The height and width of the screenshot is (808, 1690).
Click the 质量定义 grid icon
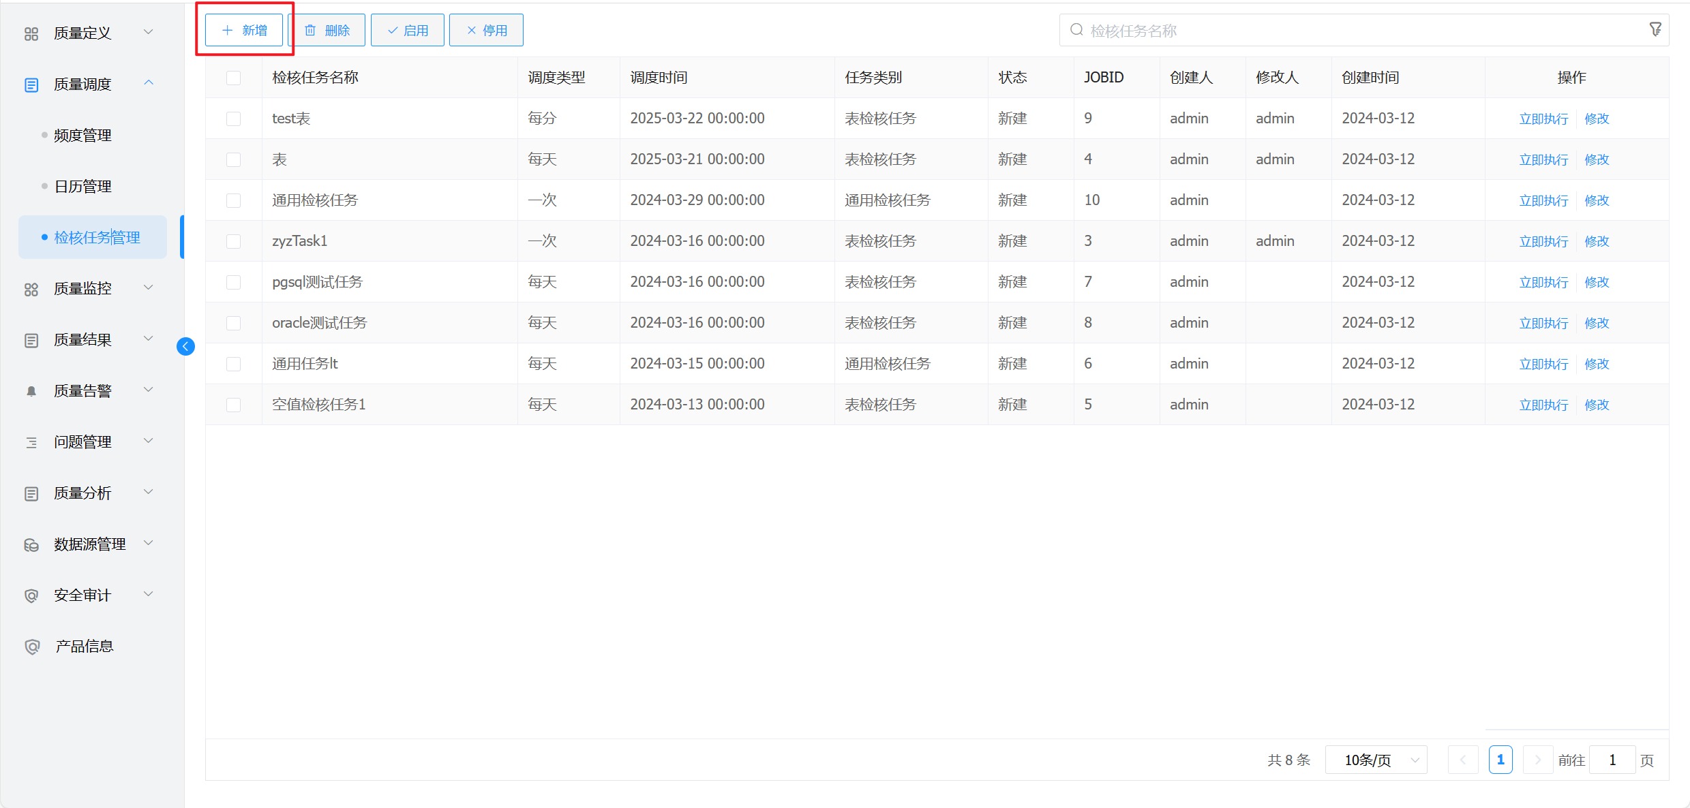click(31, 33)
